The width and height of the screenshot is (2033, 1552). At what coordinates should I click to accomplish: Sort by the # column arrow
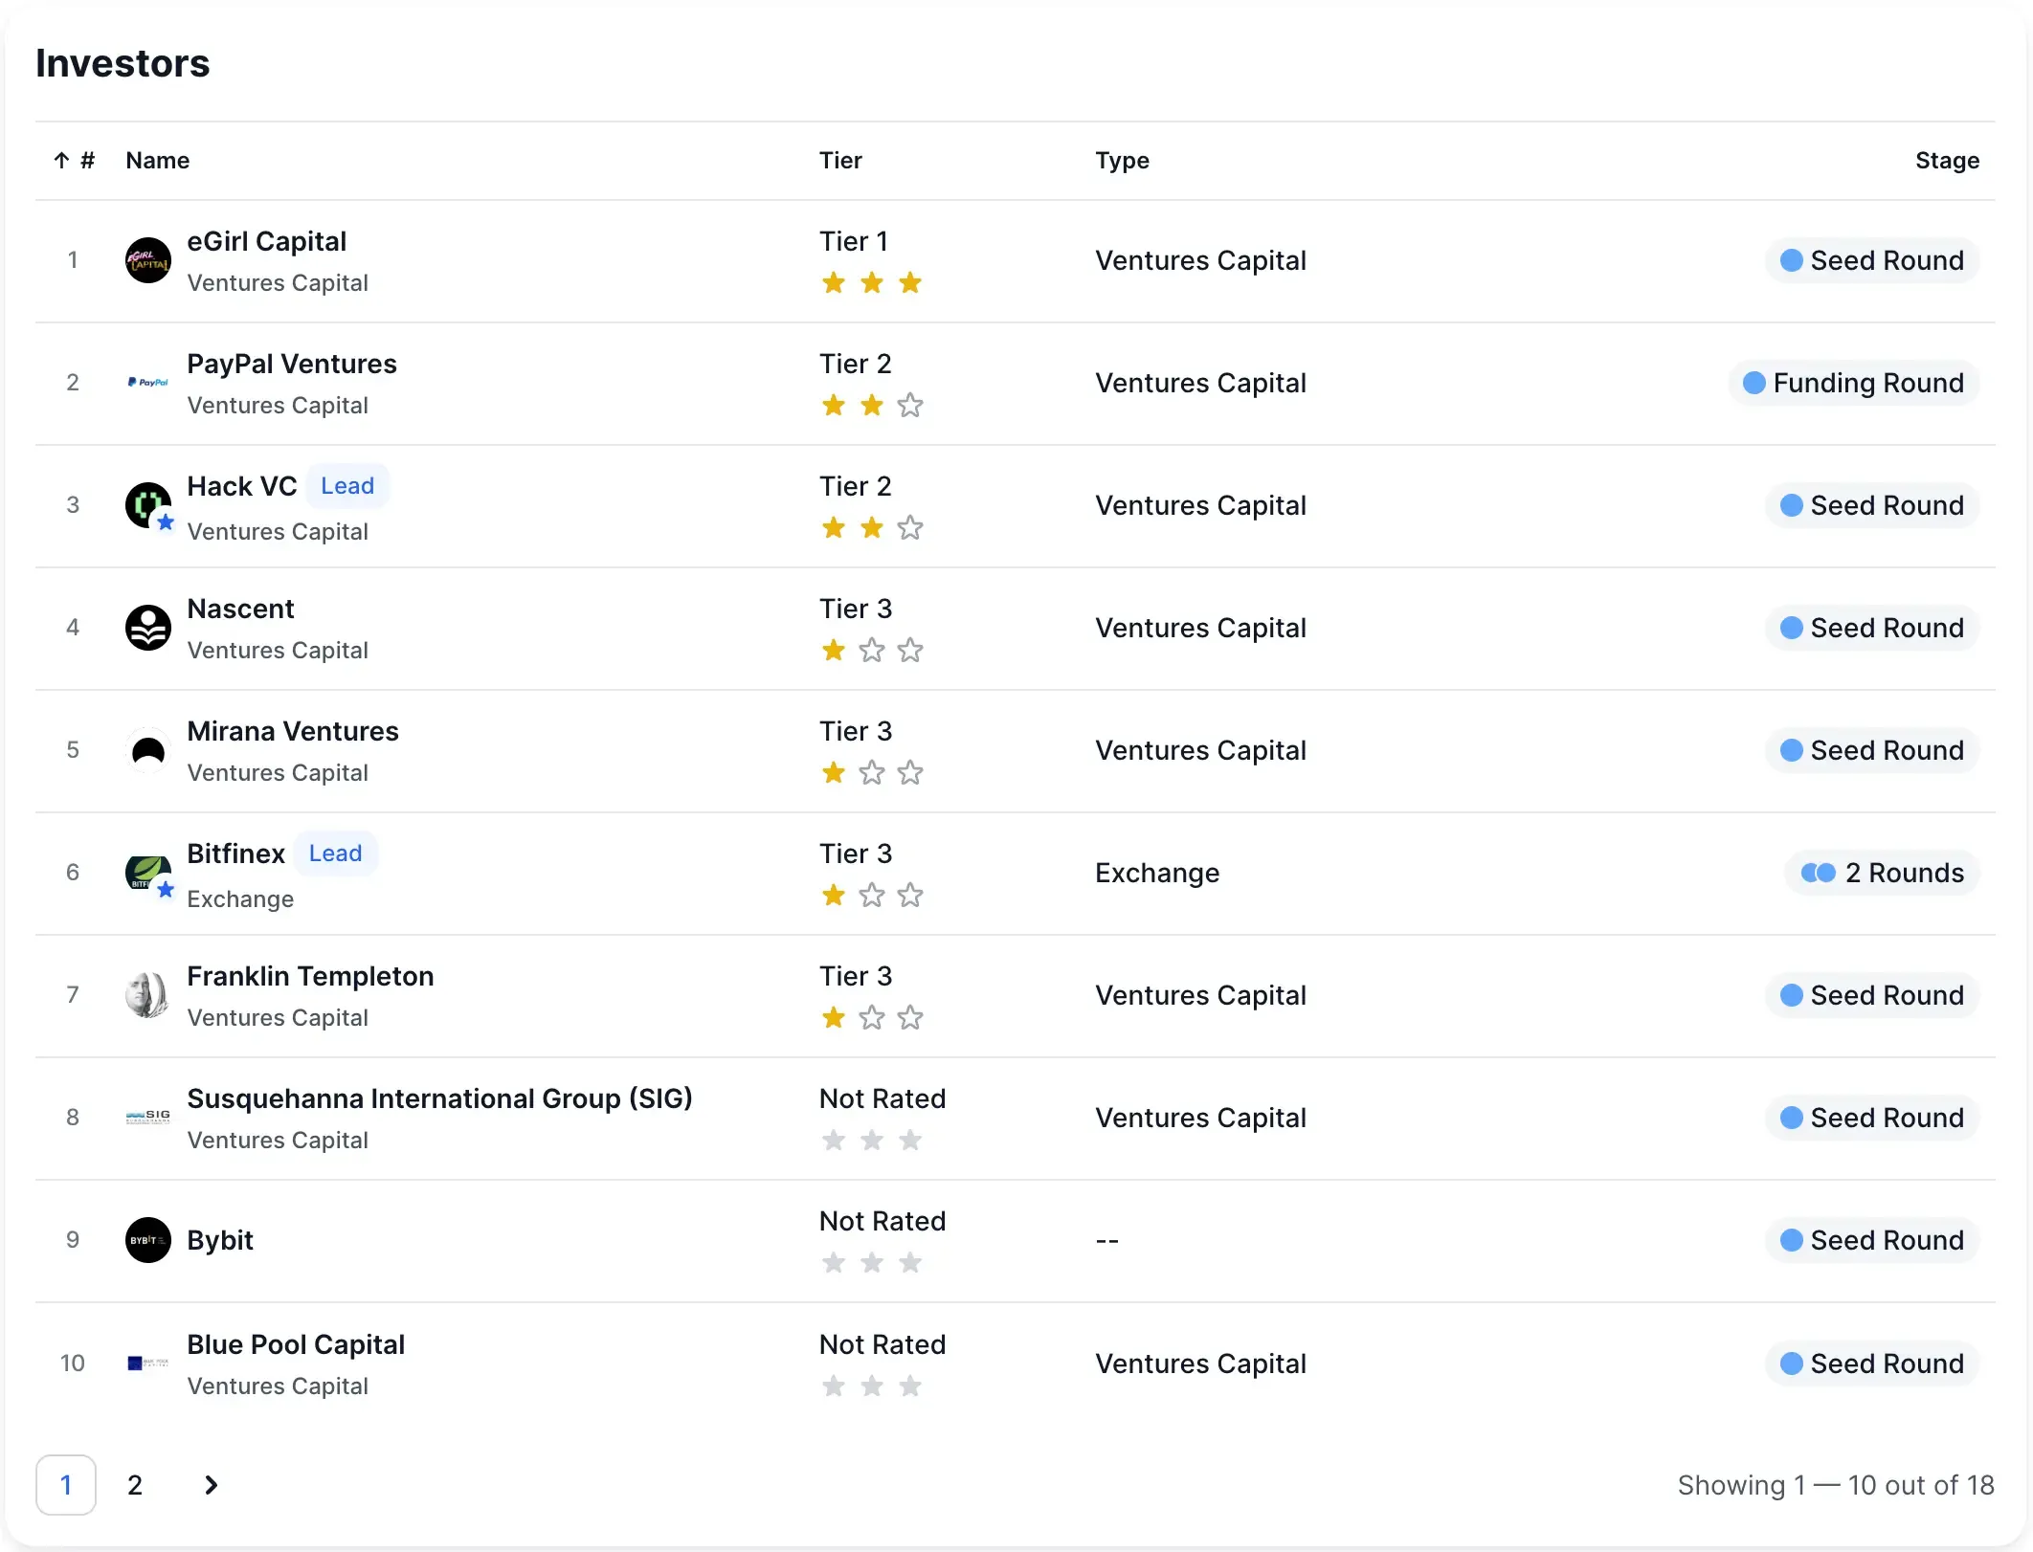pos(62,161)
